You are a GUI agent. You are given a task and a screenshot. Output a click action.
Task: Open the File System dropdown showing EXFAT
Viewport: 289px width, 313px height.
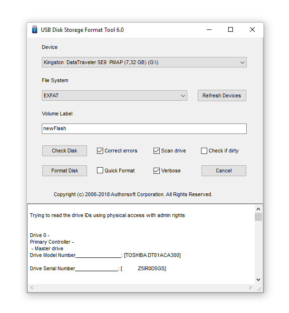tap(115, 95)
